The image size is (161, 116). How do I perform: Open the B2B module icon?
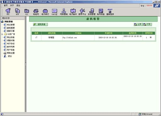(17, 12)
